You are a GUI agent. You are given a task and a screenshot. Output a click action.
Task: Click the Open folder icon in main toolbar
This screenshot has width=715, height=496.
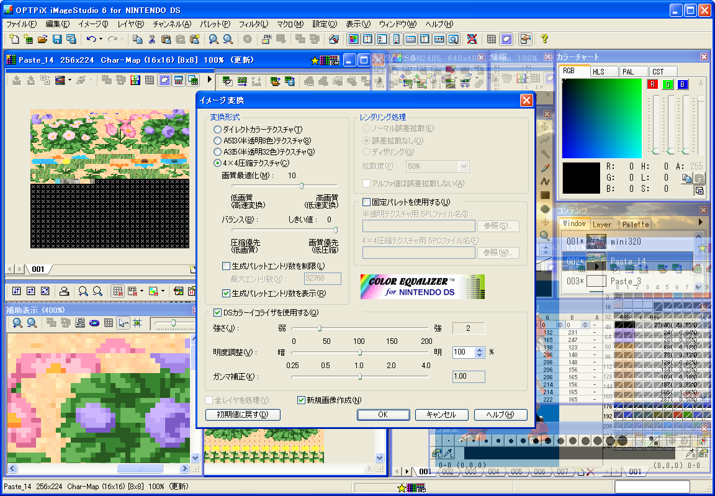[42, 39]
